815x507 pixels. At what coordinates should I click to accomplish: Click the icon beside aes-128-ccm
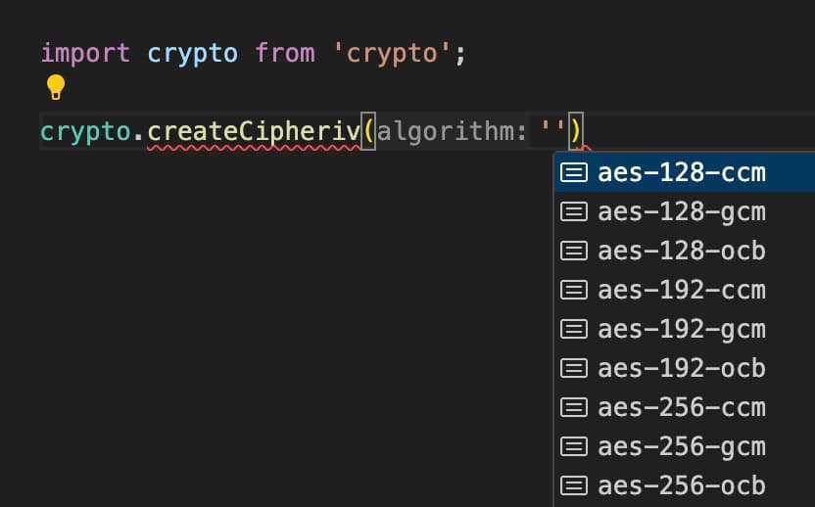pyautogui.click(x=574, y=172)
